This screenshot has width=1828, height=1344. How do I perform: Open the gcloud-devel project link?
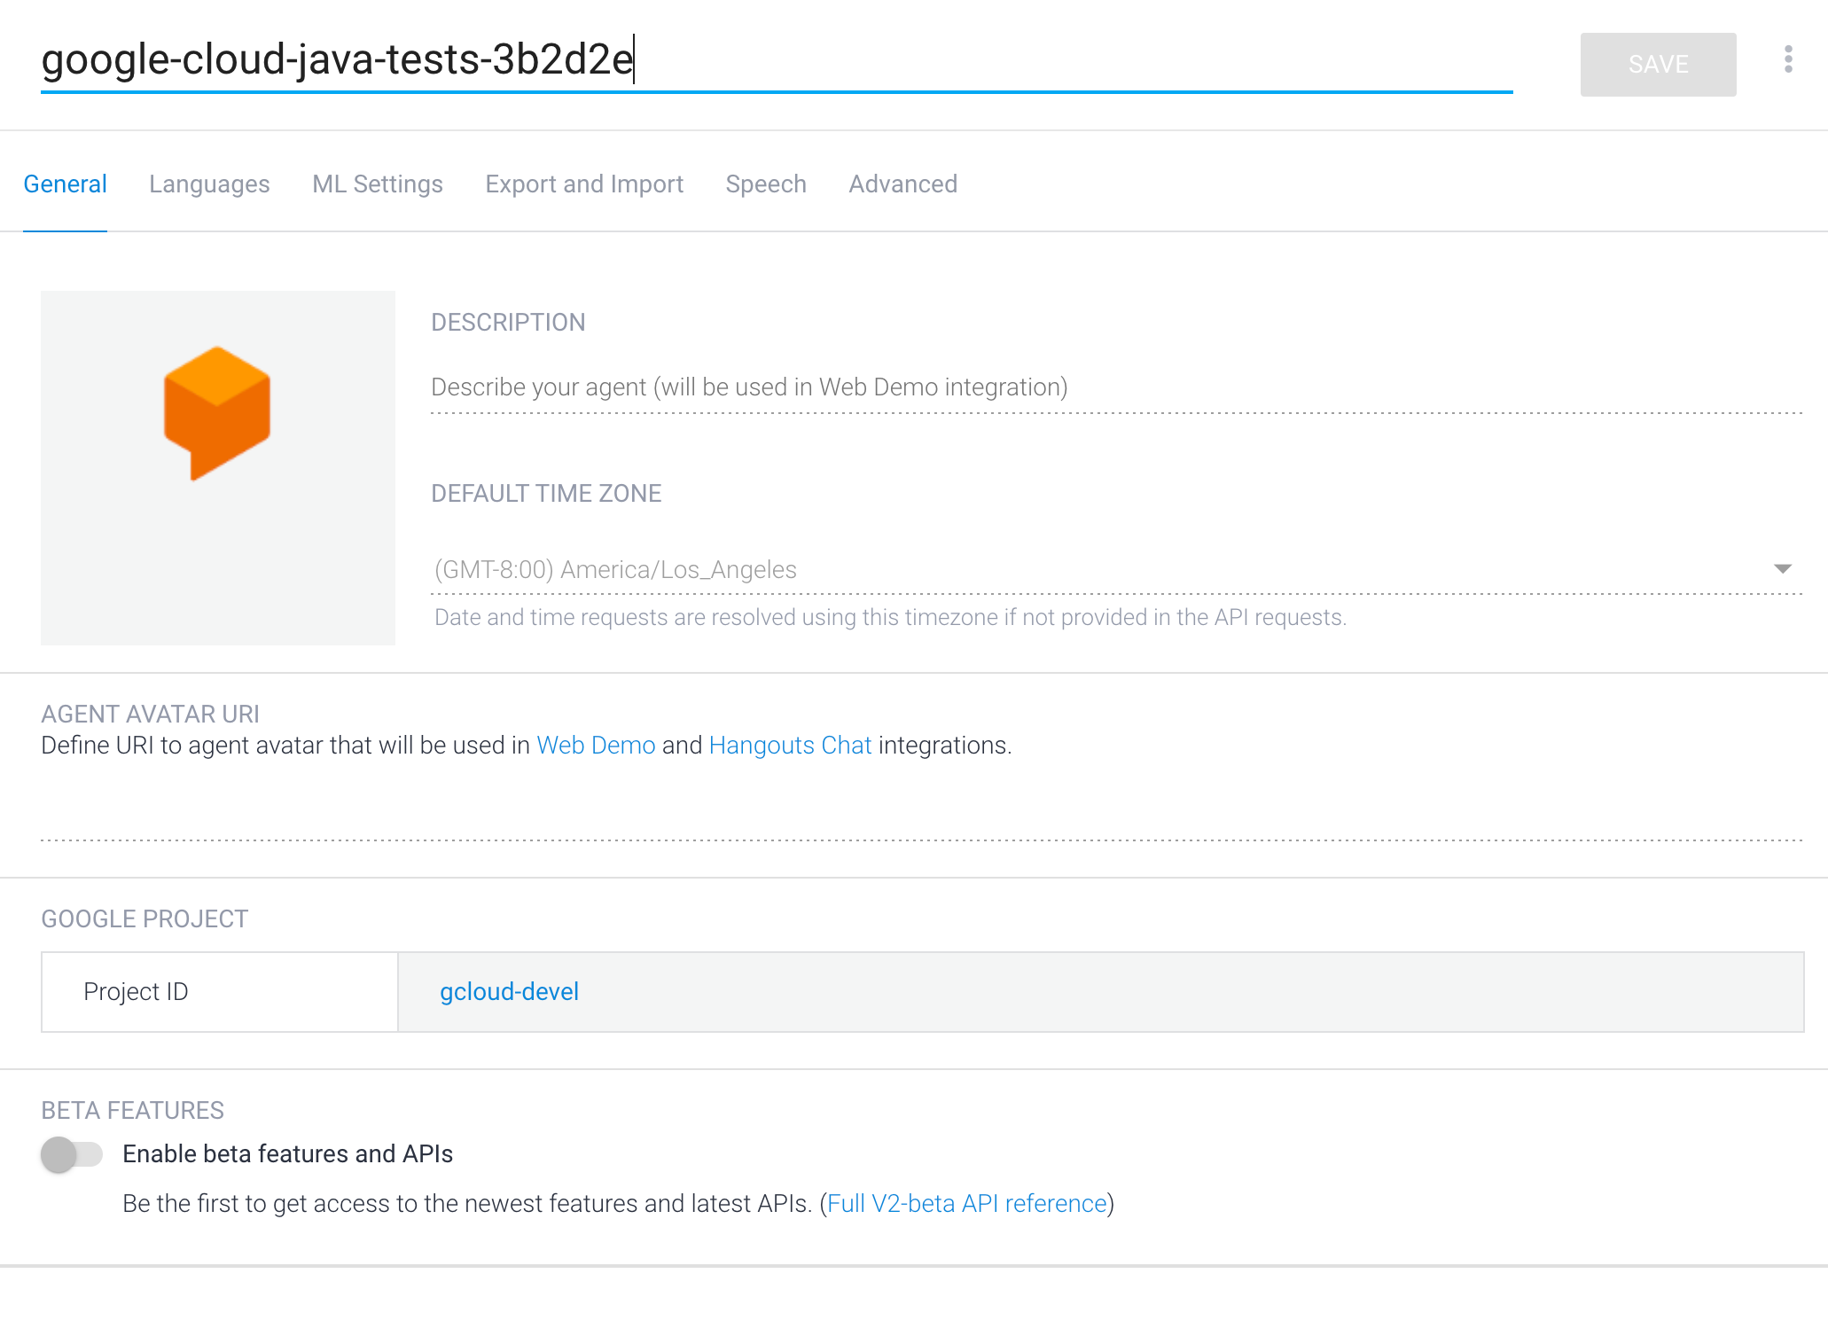click(x=509, y=991)
